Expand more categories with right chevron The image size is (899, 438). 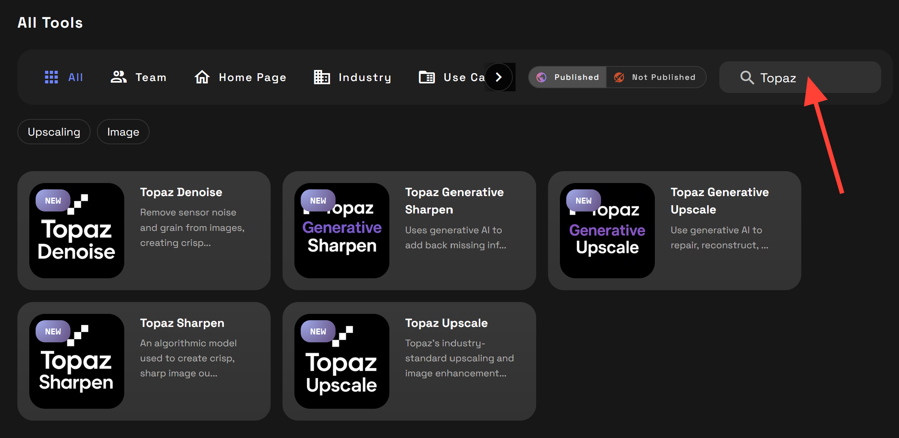(x=499, y=77)
